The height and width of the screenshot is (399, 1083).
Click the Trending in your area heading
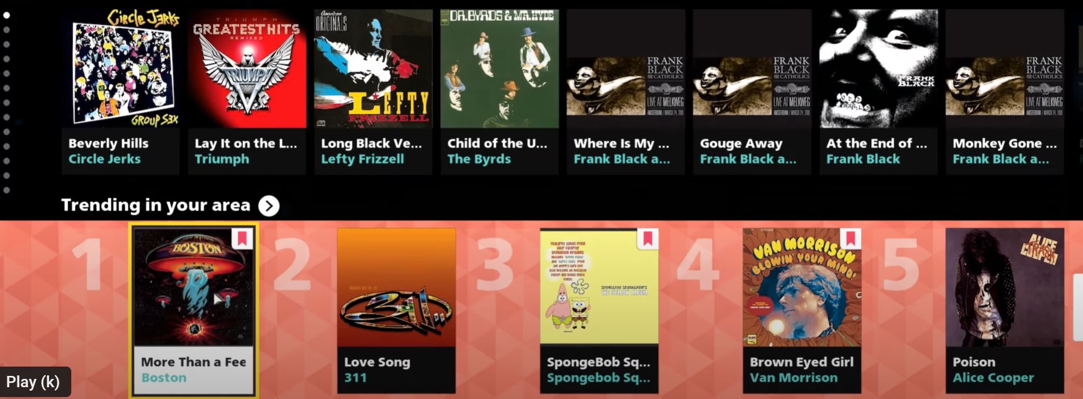156,205
